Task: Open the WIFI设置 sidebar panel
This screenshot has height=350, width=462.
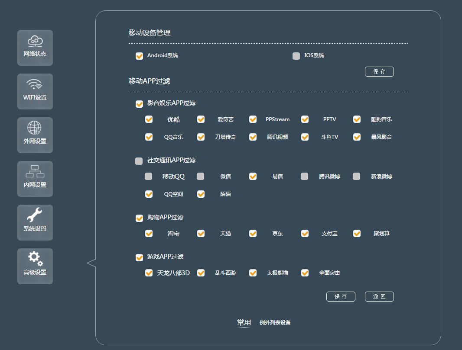Action: (35, 91)
